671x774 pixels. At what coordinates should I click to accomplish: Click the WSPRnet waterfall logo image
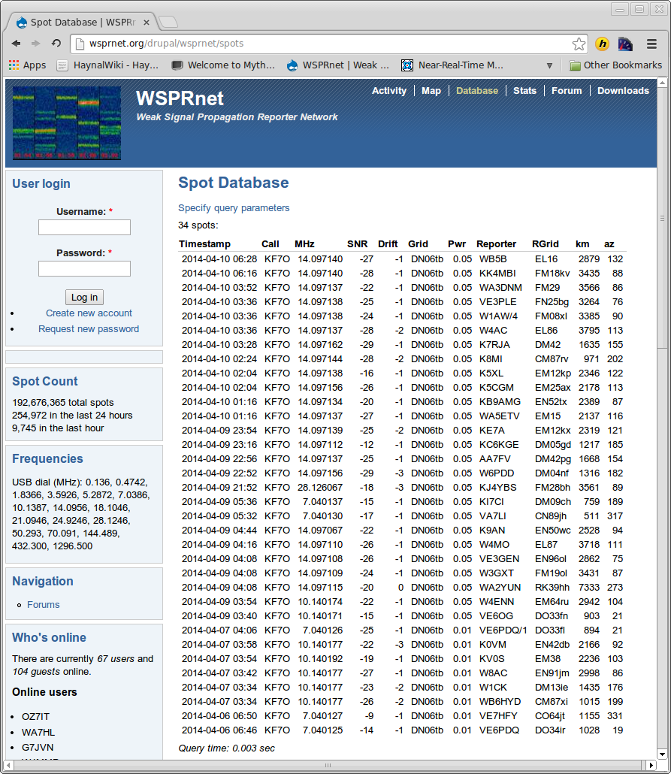pos(67,123)
